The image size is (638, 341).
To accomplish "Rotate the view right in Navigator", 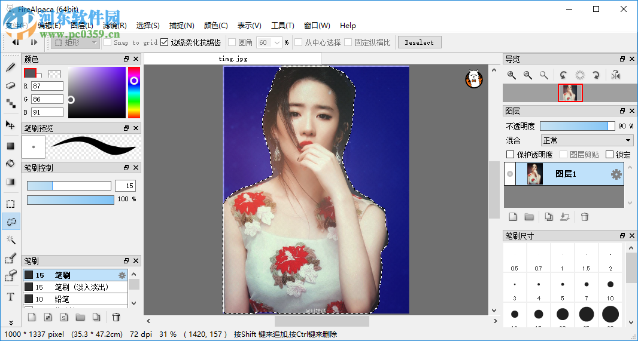I will (x=596, y=75).
